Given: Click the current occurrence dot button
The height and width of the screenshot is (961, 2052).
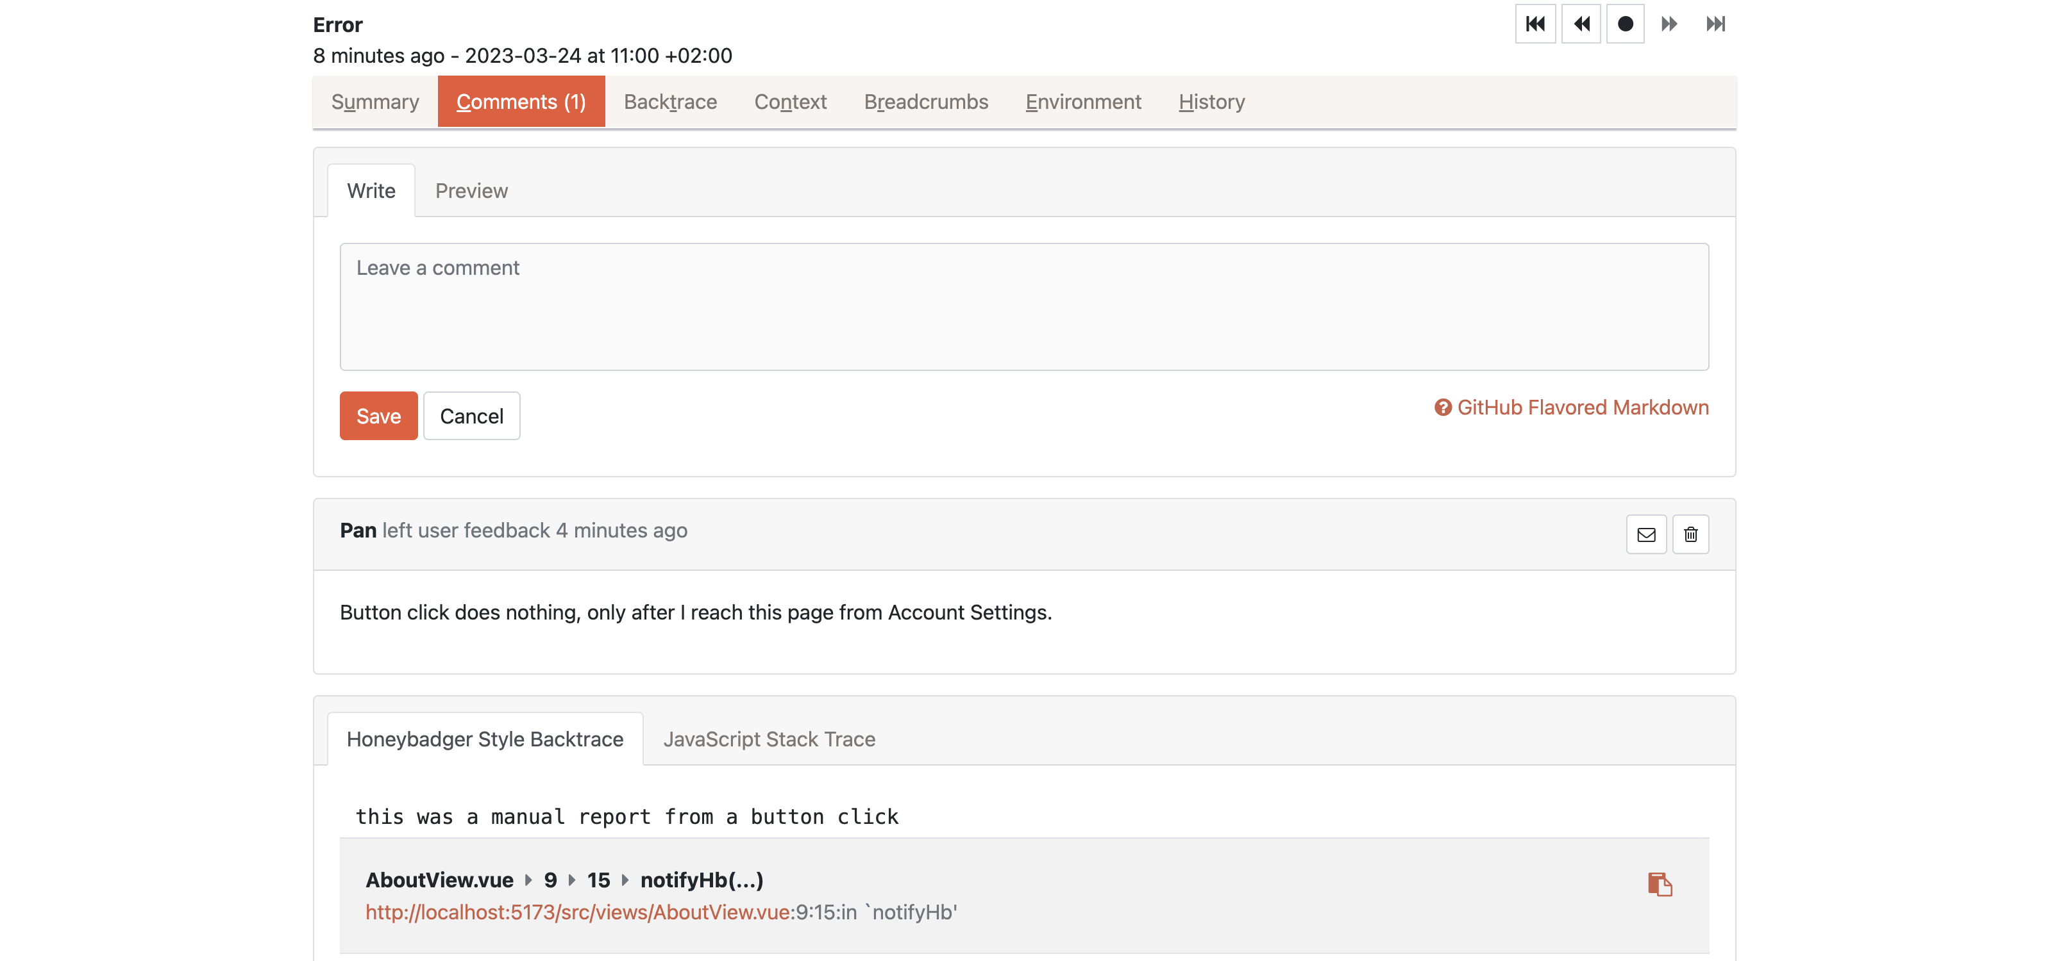Looking at the screenshot, I should pyautogui.click(x=1625, y=24).
